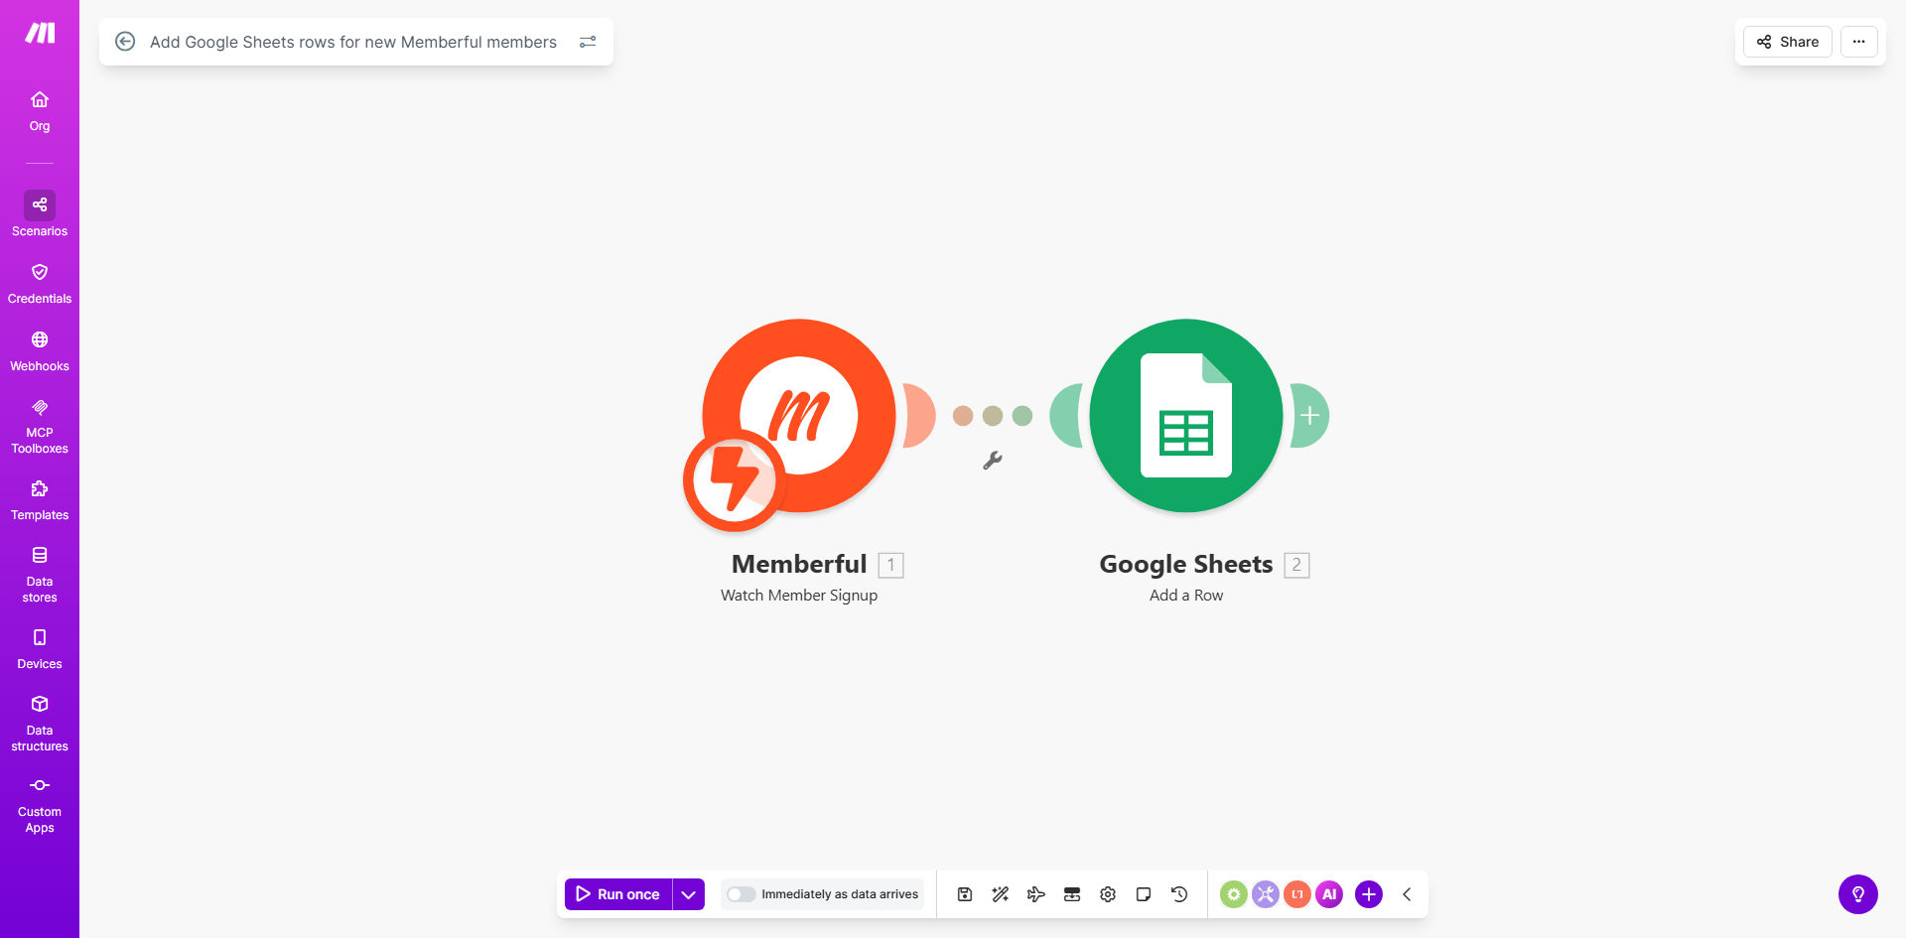Click the 'Add a Row' label
This screenshot has height=938, width=1906.
tap(1186, 596)
